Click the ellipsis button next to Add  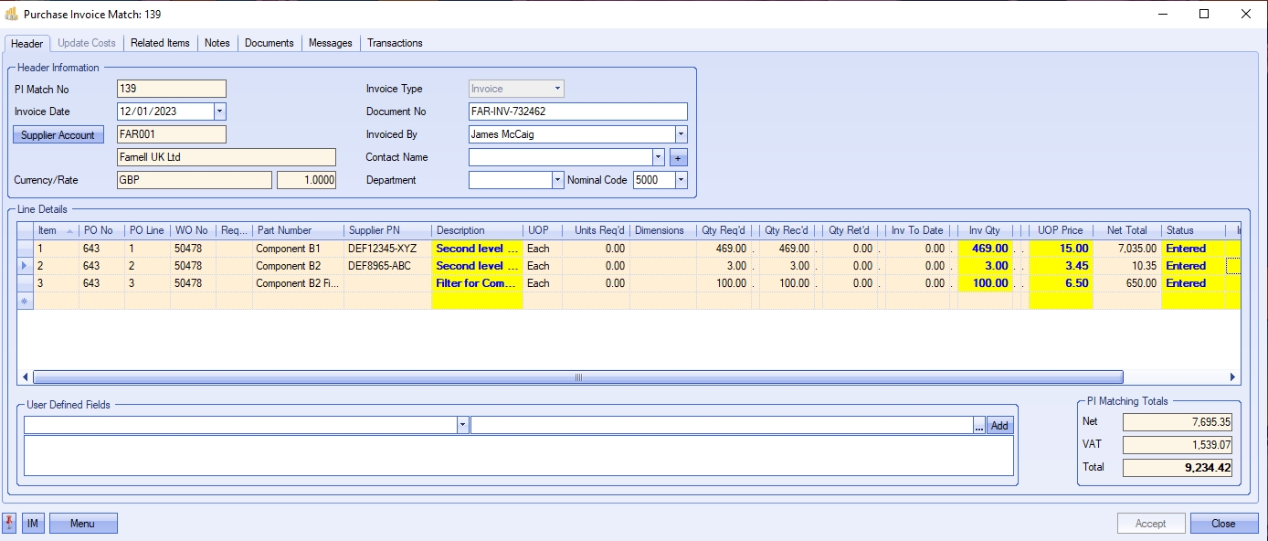pyautogui.click(x=979, y=425)
